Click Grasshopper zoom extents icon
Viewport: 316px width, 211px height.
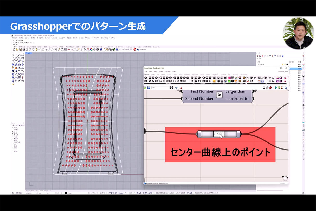(x=171, y=88)
